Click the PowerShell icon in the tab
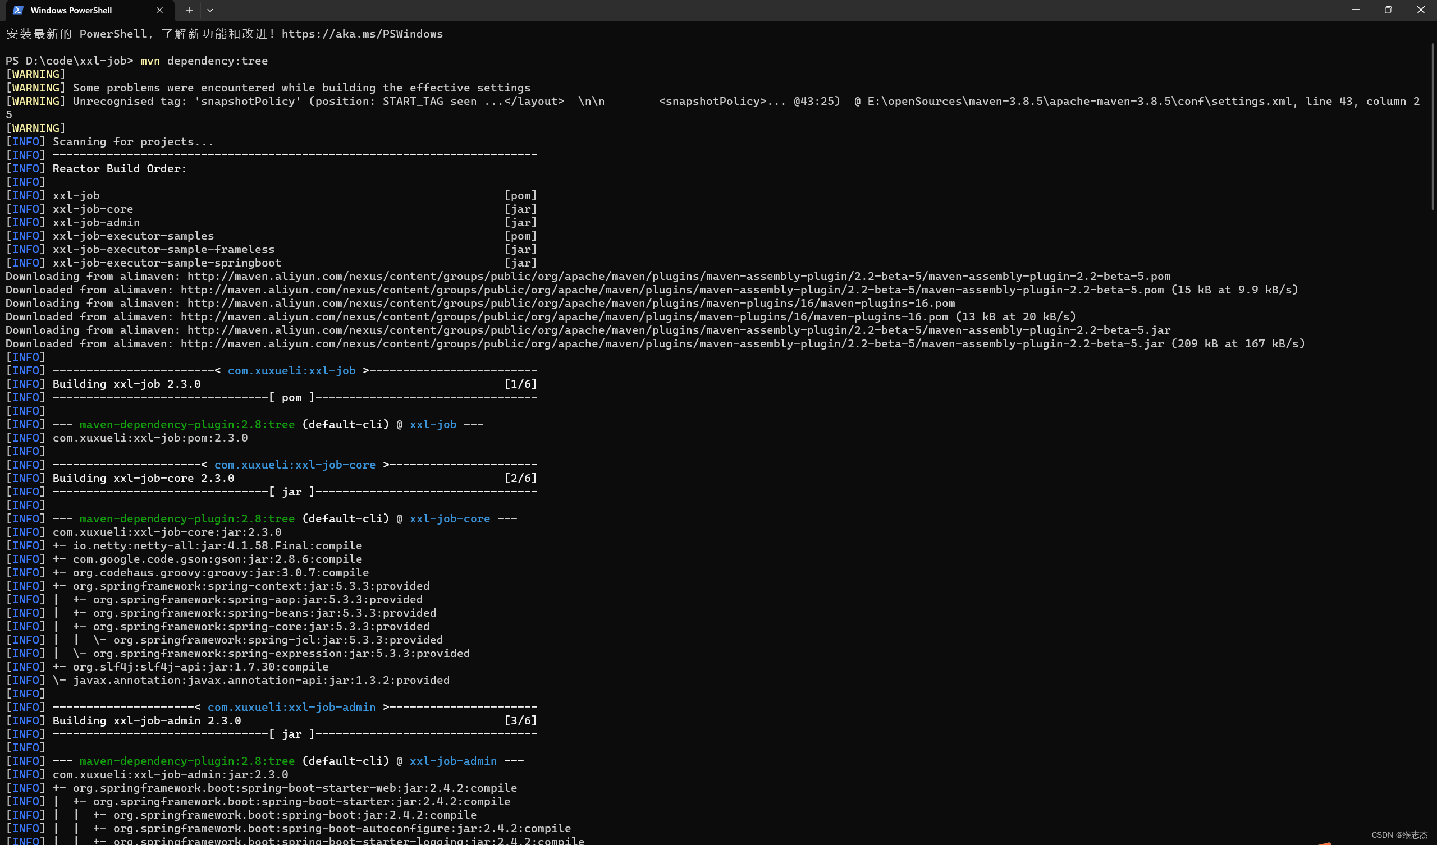The width and height of the screenshot is (1437, 845). click(x=17, y=10)
